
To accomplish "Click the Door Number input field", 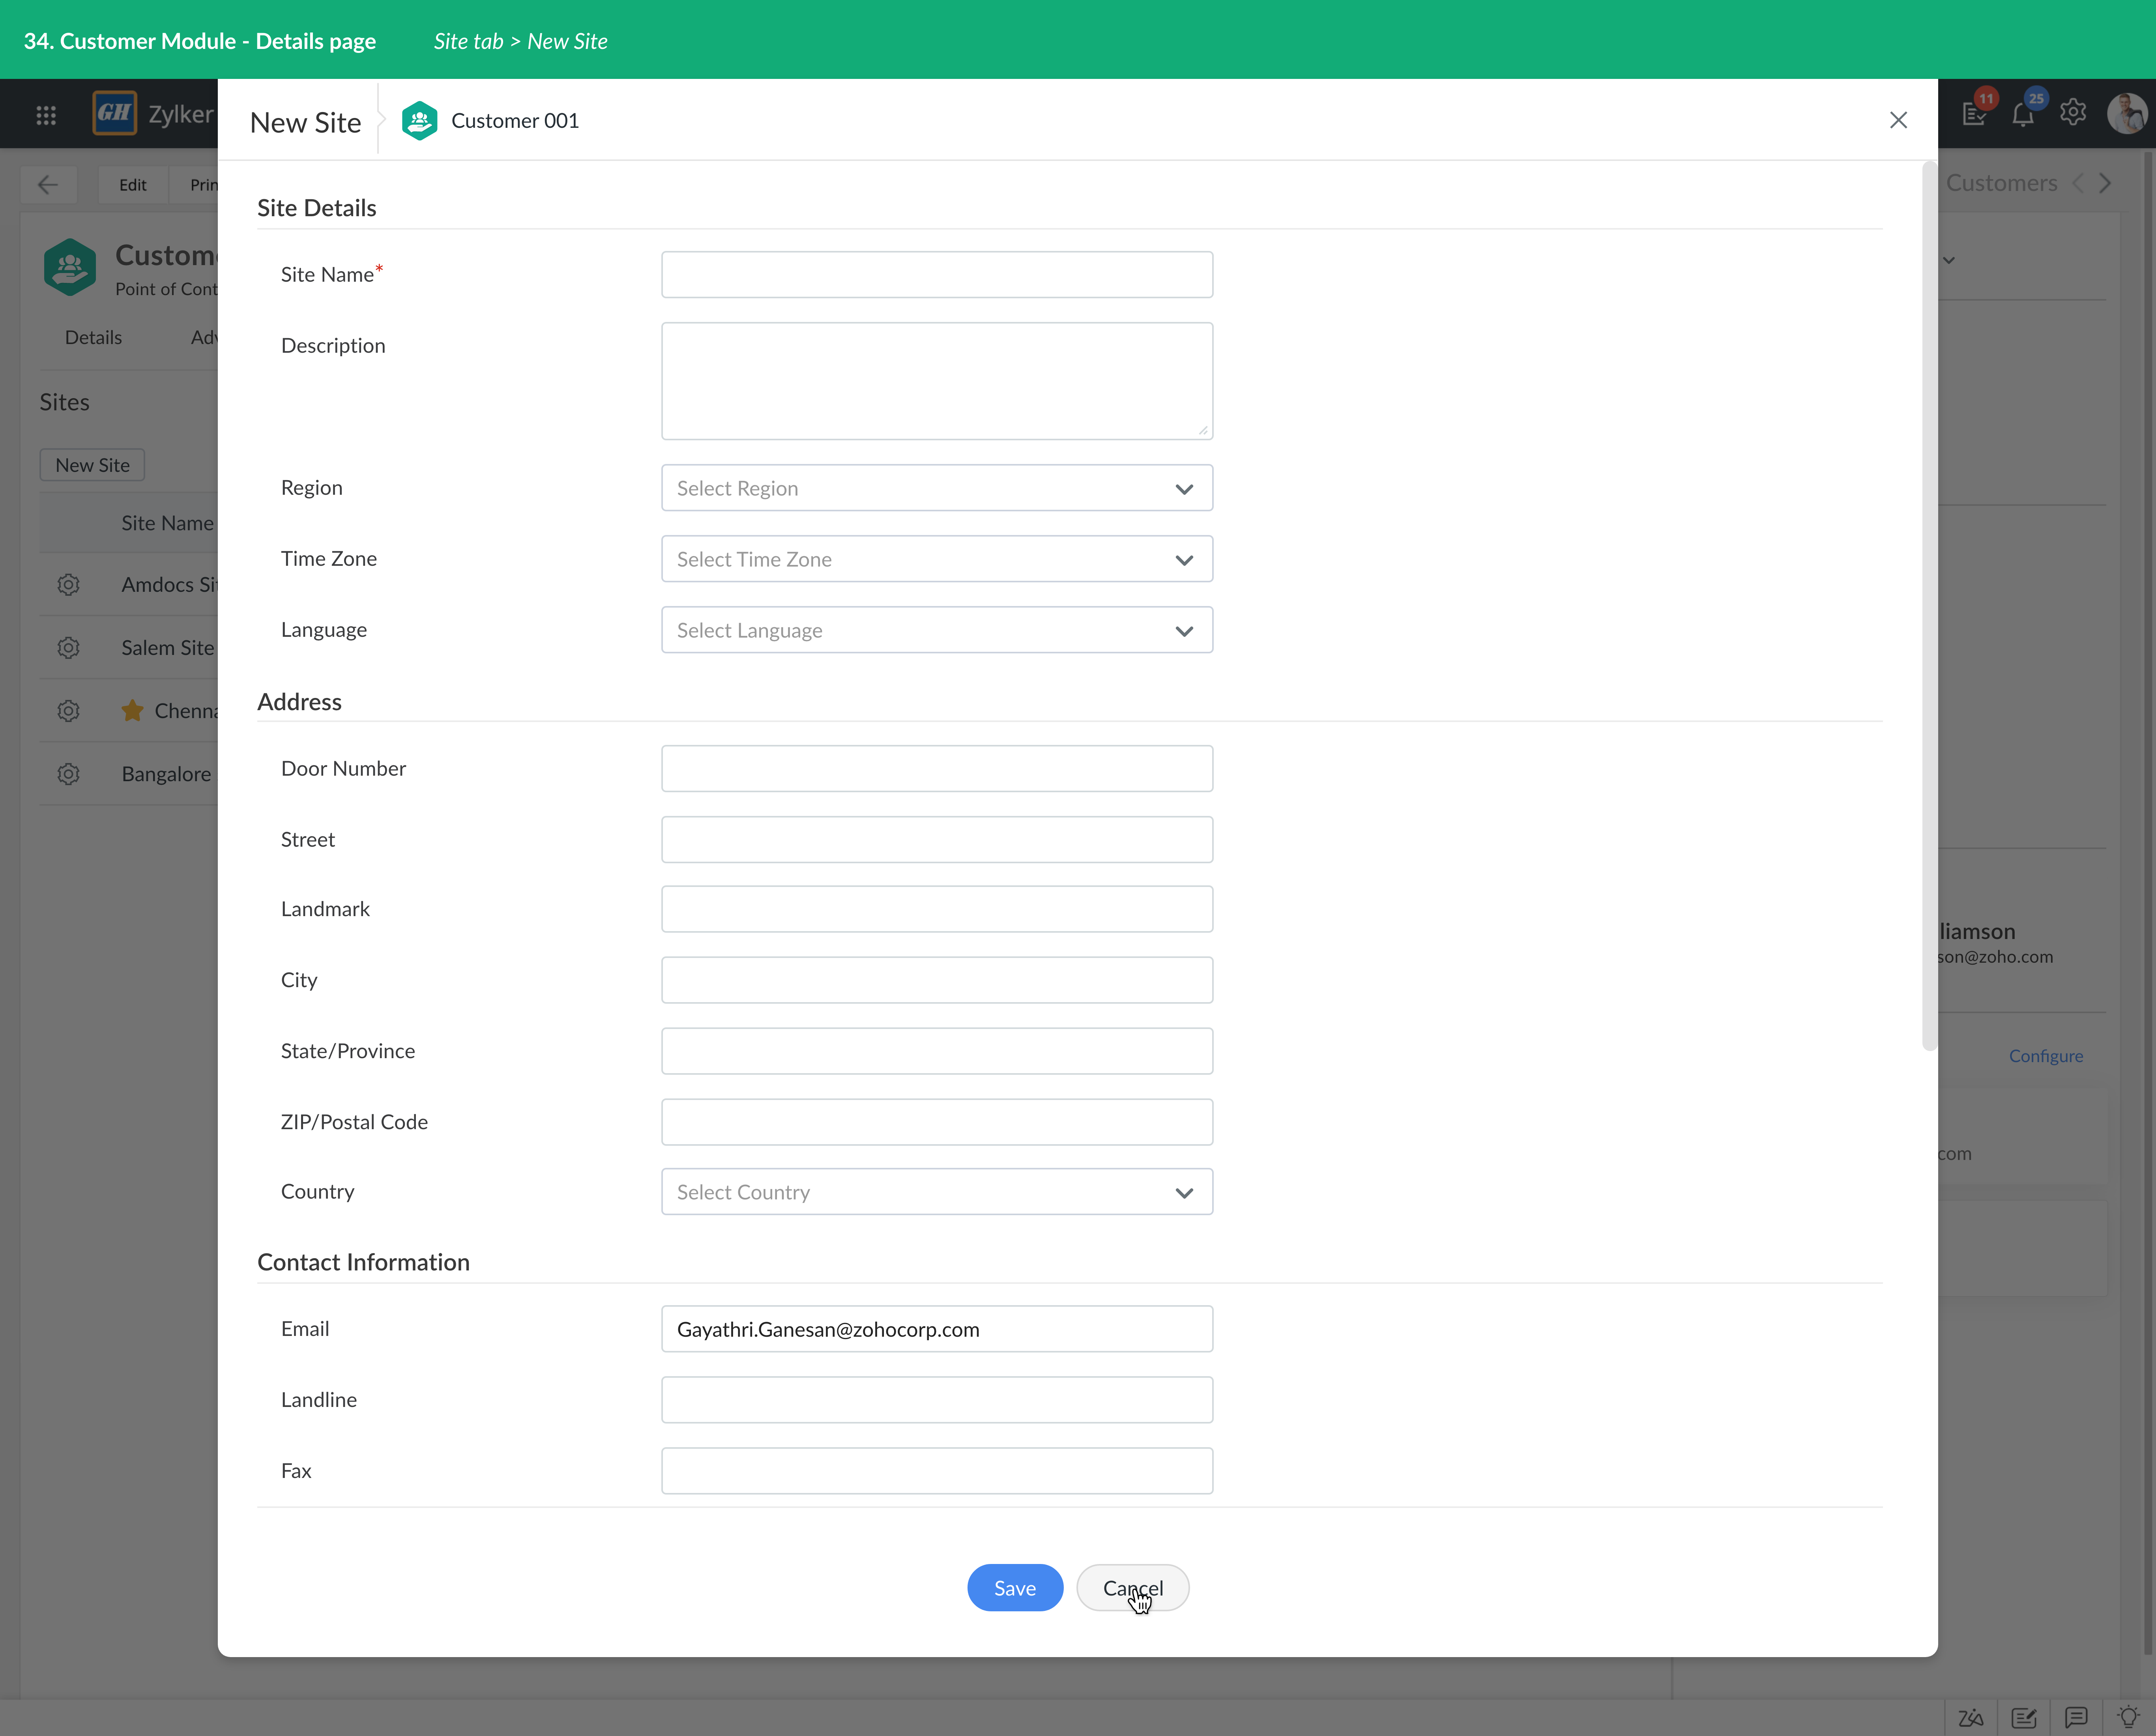I will 937,769.
